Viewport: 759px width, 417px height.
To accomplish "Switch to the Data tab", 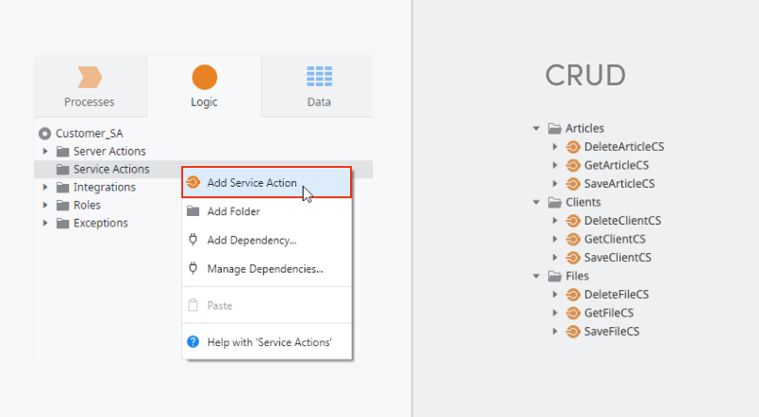I will (319, 87).
